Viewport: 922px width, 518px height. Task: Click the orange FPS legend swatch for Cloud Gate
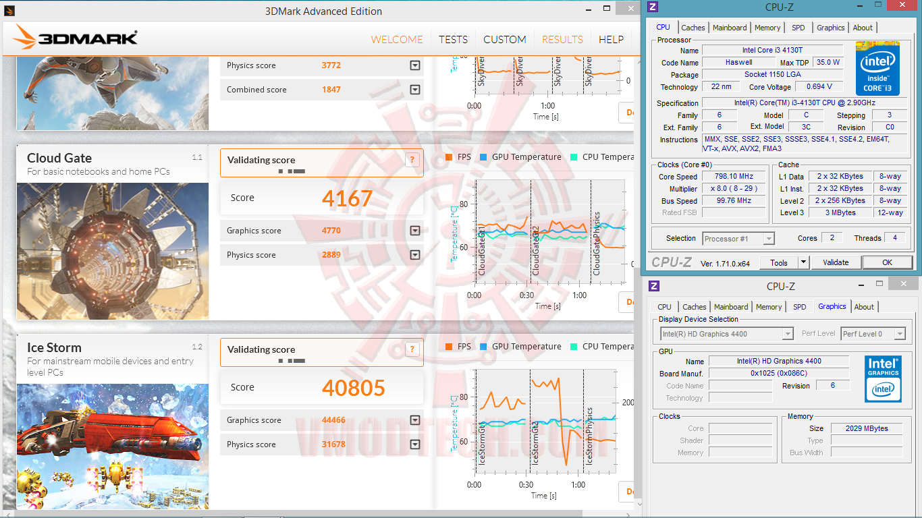tap(449, 157)
